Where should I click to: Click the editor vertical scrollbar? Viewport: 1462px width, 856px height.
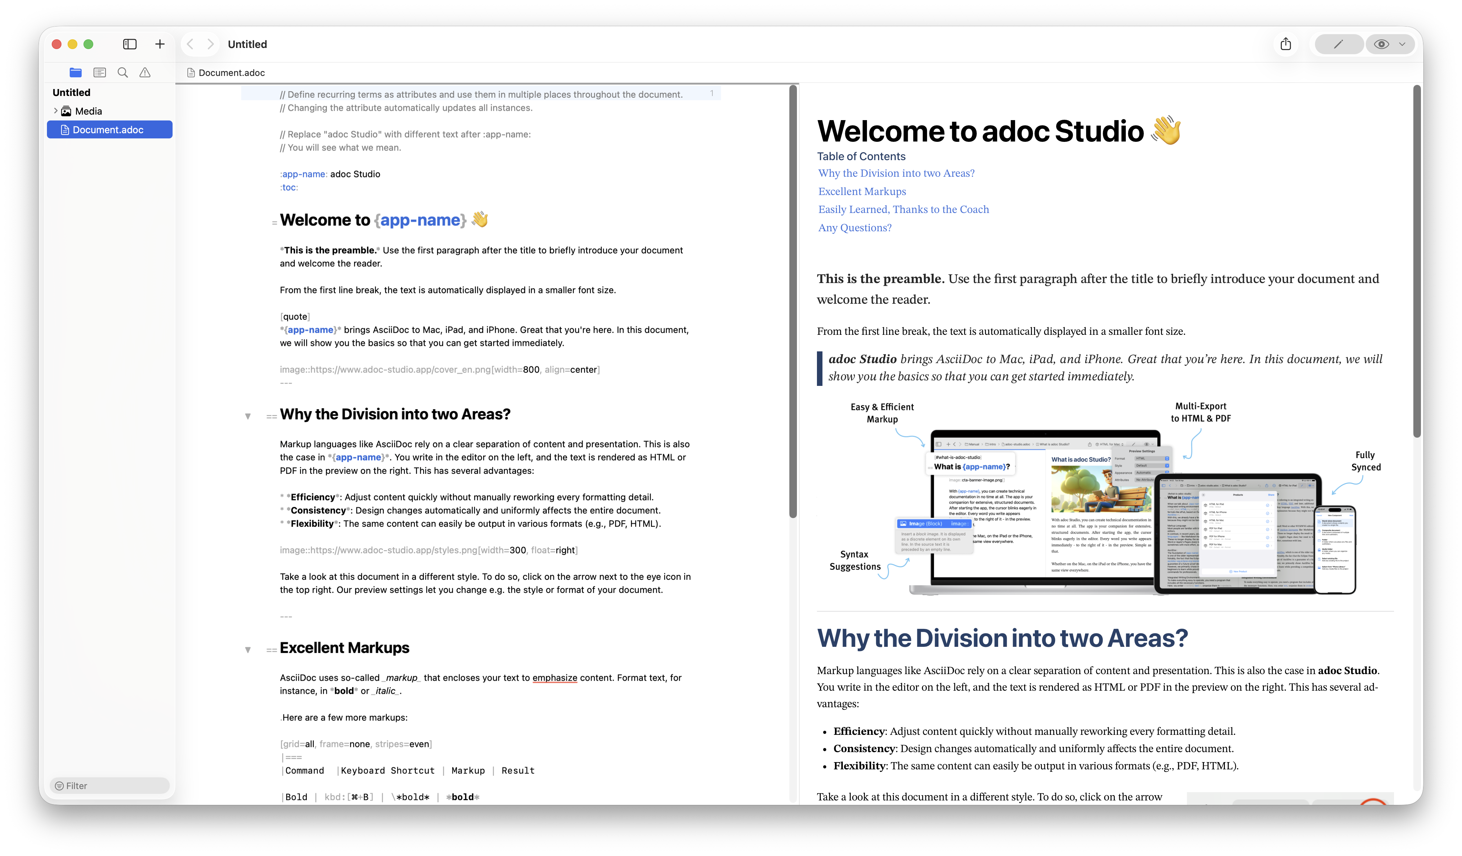coord(792,302)
